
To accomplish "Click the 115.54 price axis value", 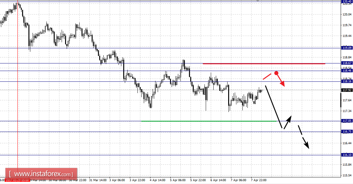I will (347, 175).
